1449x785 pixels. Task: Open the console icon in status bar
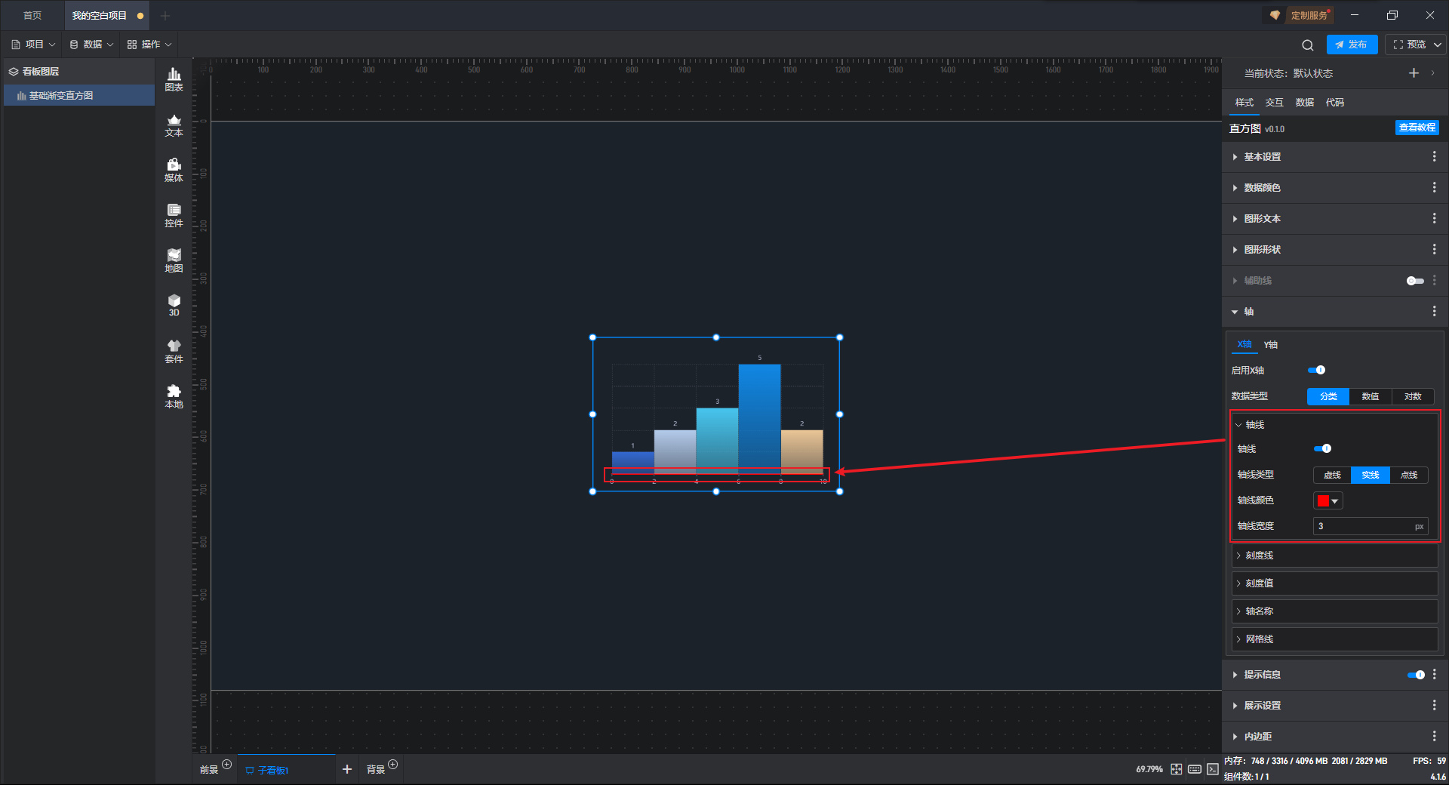pos(1212,769)
